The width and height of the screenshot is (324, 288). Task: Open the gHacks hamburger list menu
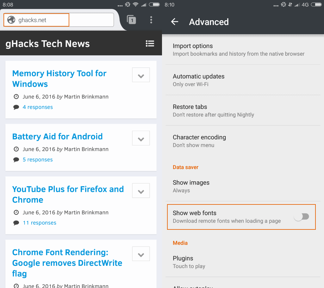coord(150,43)
